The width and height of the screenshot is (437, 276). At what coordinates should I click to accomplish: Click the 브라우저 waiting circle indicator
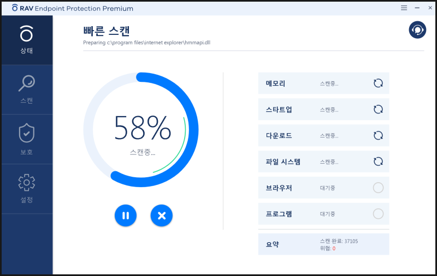tap(378, 188)
